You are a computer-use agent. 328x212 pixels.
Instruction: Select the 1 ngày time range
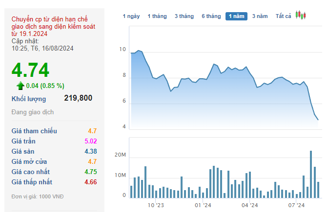pyautogui.click(x=131, y=16)
